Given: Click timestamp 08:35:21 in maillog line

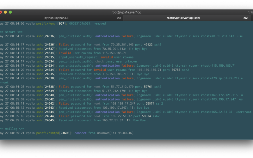Looking at the screenshot, I should click(17, 133).
